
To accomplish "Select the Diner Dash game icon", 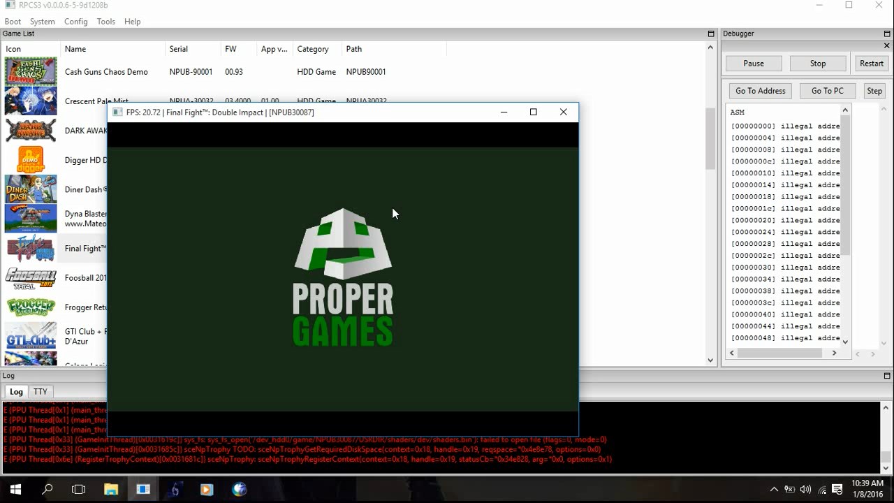I will pyautogui.click(x=31, y=189).
